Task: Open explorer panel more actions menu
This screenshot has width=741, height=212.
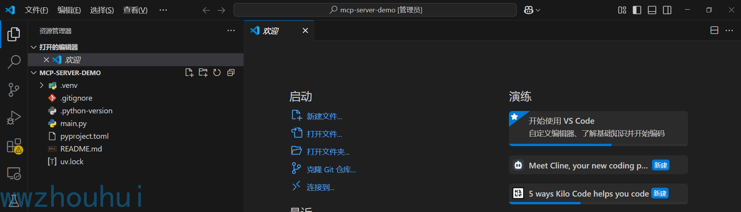Action: tap(231, 30)
